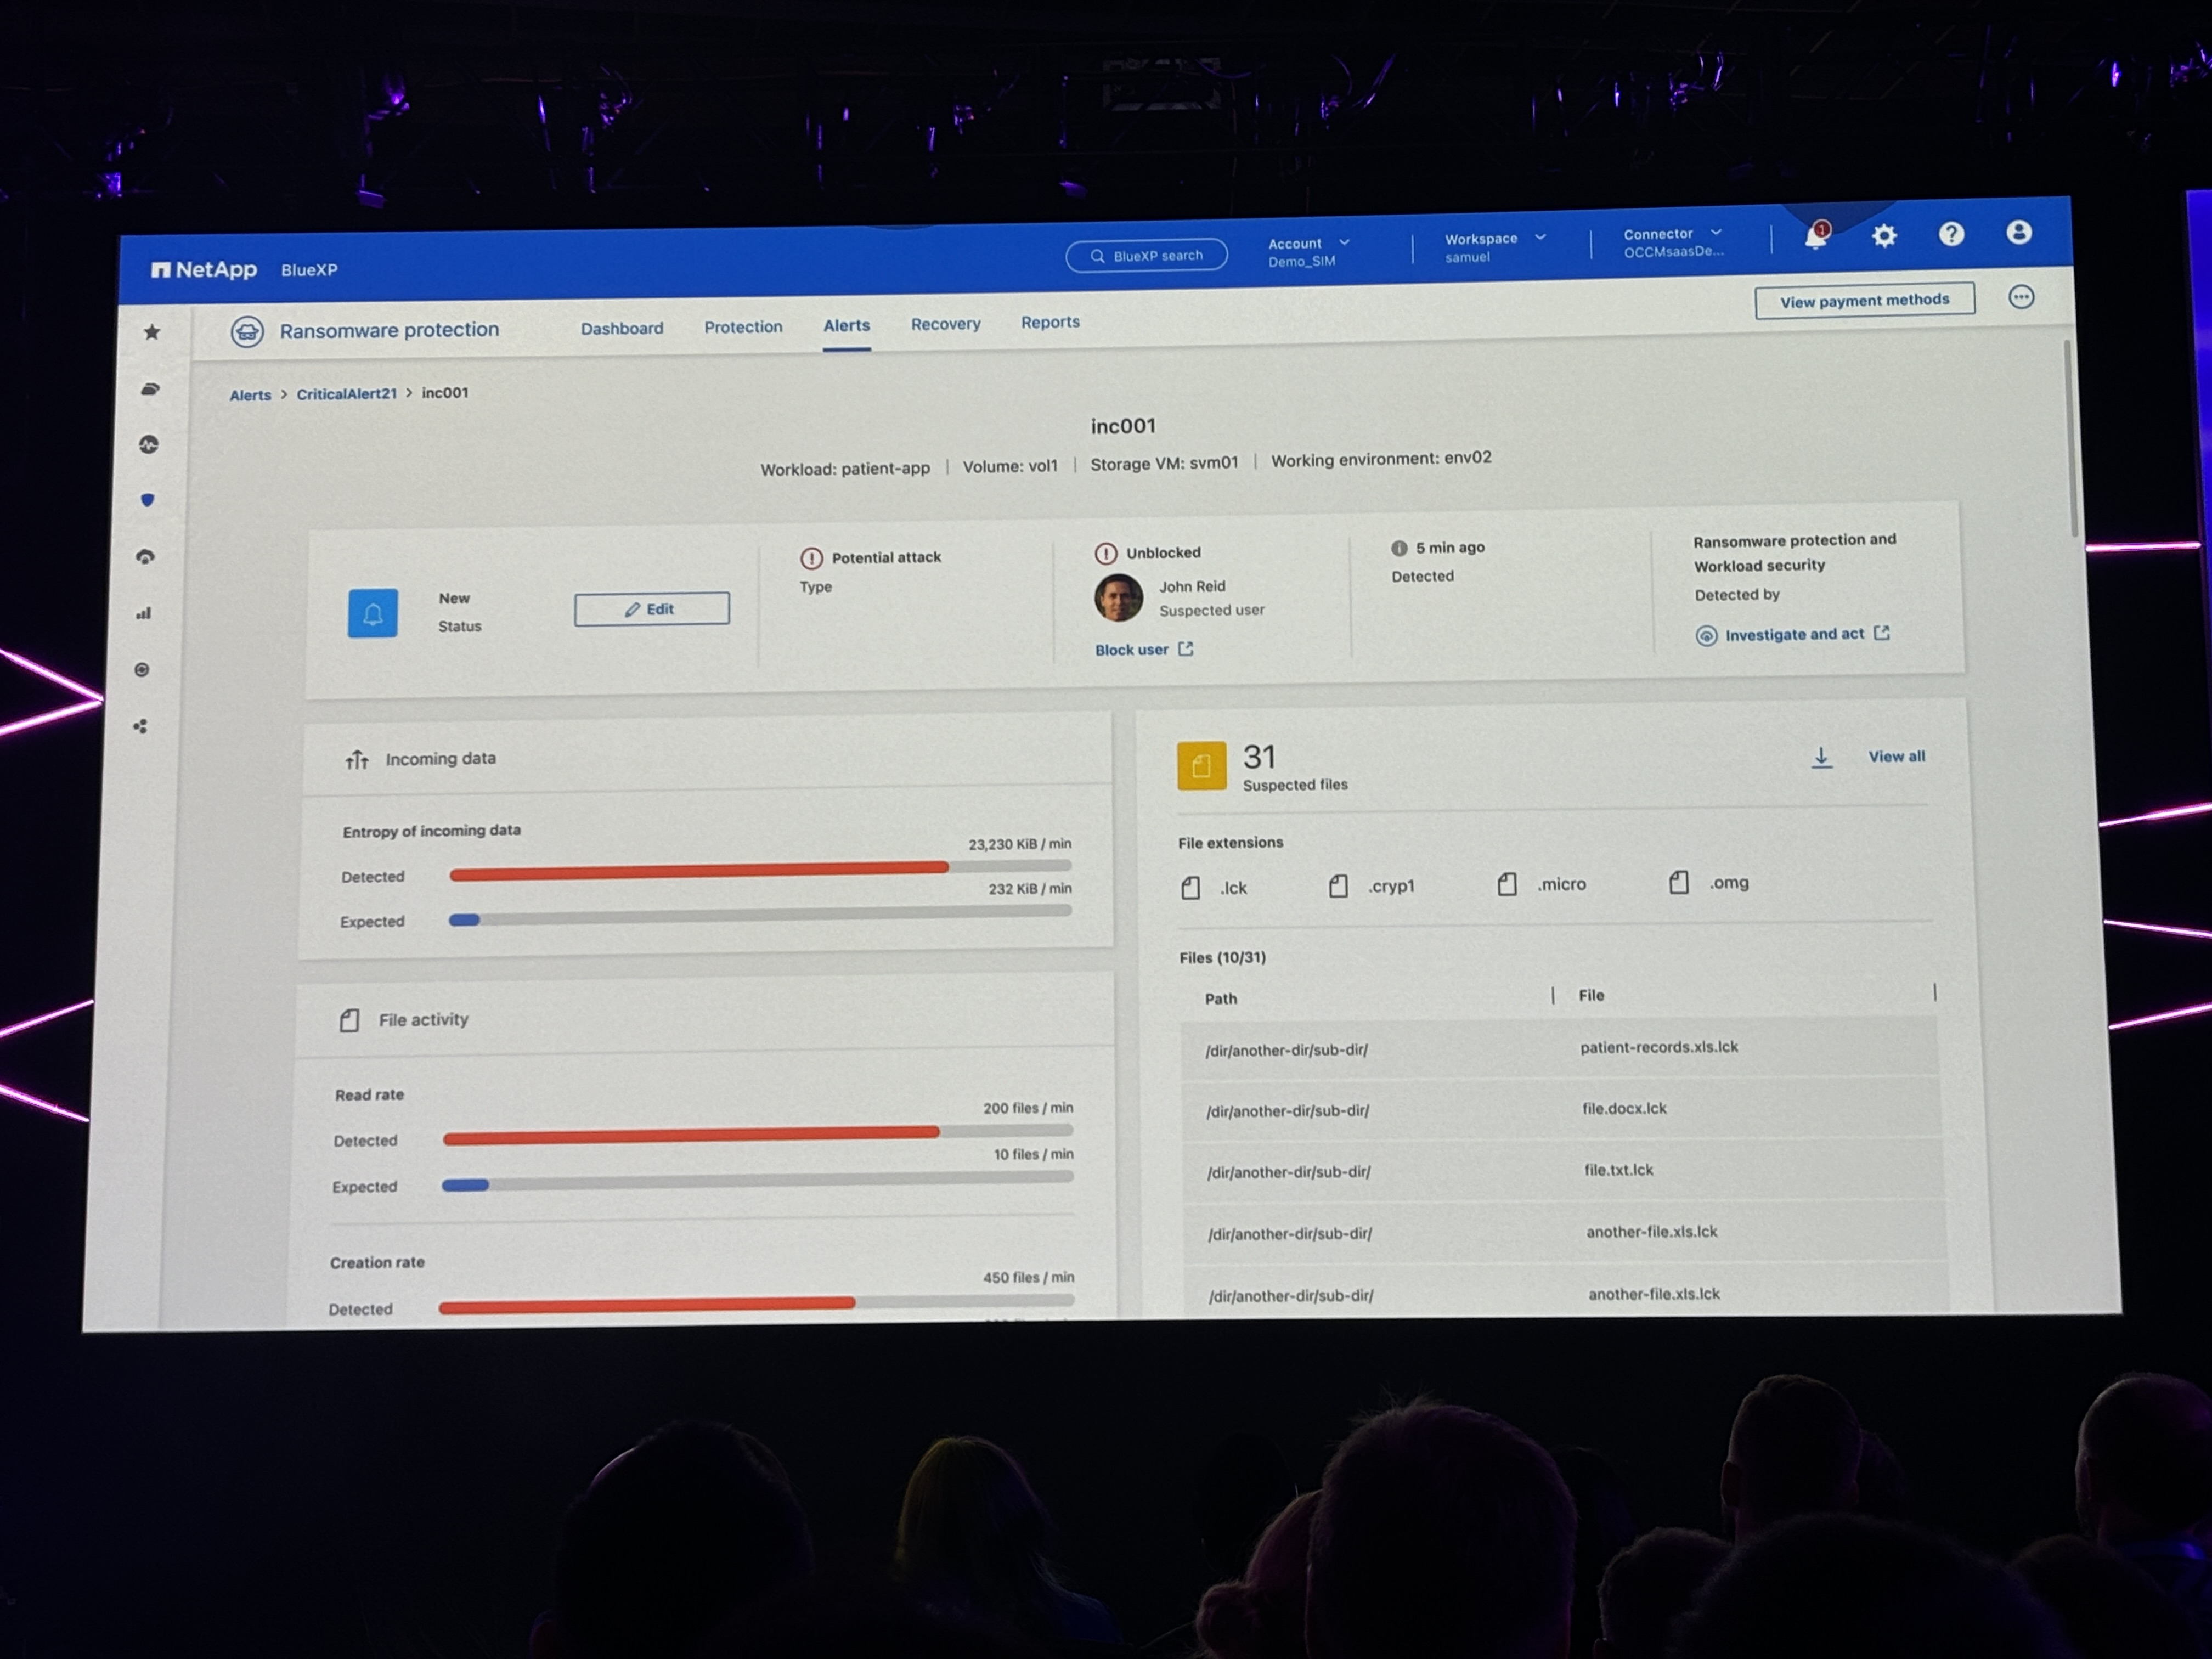Click the Workload: patient-app text
This screenshot has height=1659, width=2212.
click(845, 468)
